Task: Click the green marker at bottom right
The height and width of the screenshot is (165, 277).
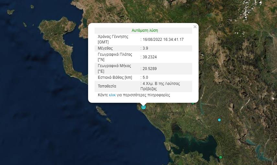Action: tap(221, 157)
